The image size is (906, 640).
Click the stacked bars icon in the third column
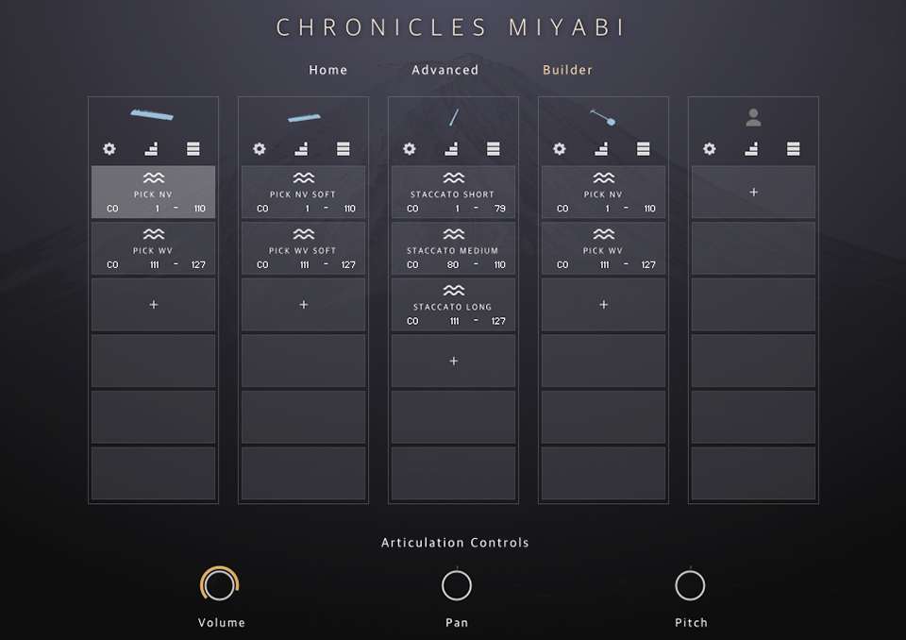tap(493, 149)
